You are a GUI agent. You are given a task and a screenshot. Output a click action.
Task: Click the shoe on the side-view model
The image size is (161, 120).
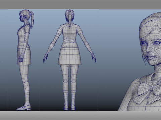[x=24, y=108]
